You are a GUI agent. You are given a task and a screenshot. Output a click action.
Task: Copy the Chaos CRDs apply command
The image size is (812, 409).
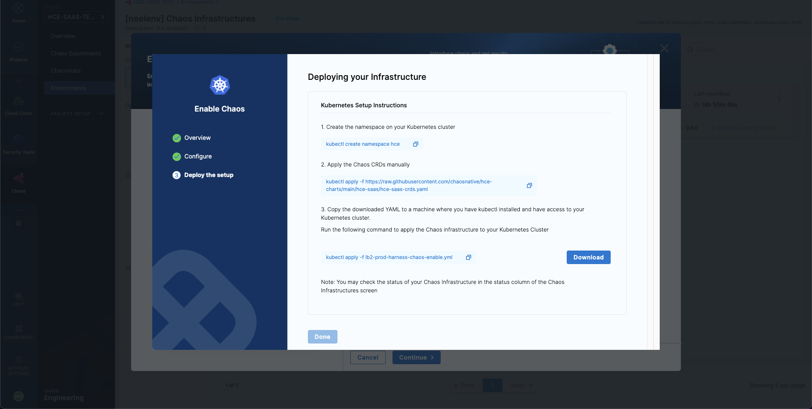coord(529,185)
